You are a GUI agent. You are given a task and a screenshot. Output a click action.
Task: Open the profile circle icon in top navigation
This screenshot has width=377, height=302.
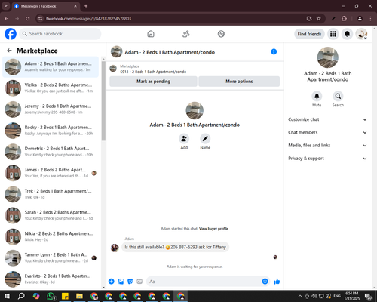[221, 34]
